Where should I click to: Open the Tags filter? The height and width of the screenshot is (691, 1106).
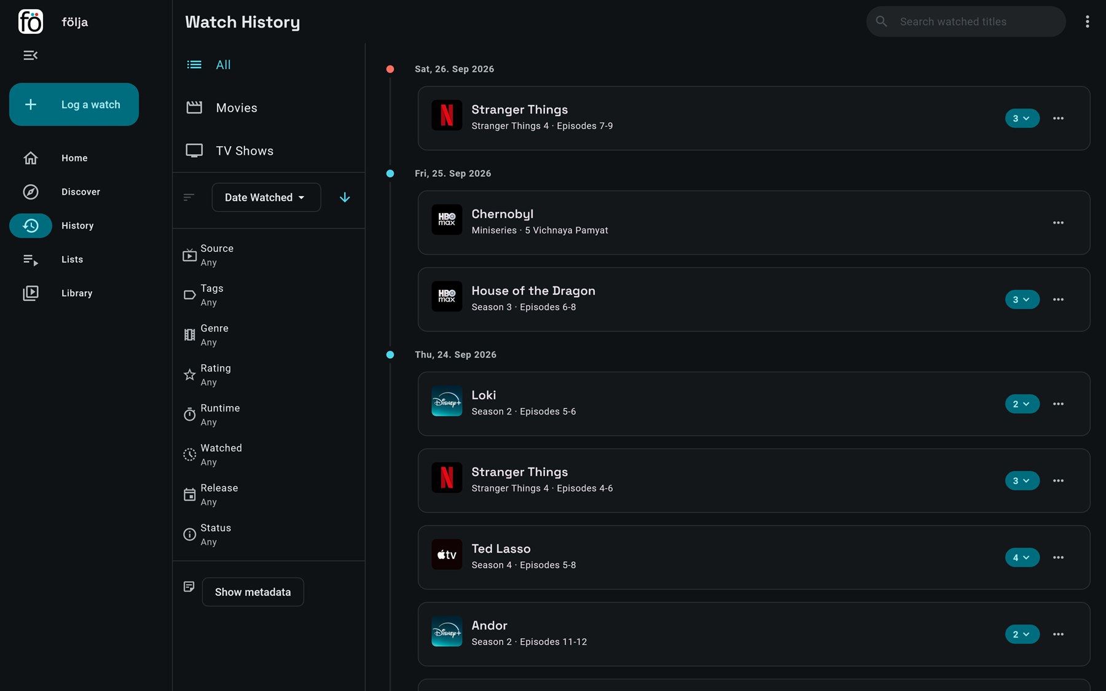click(x=269, y=295)
